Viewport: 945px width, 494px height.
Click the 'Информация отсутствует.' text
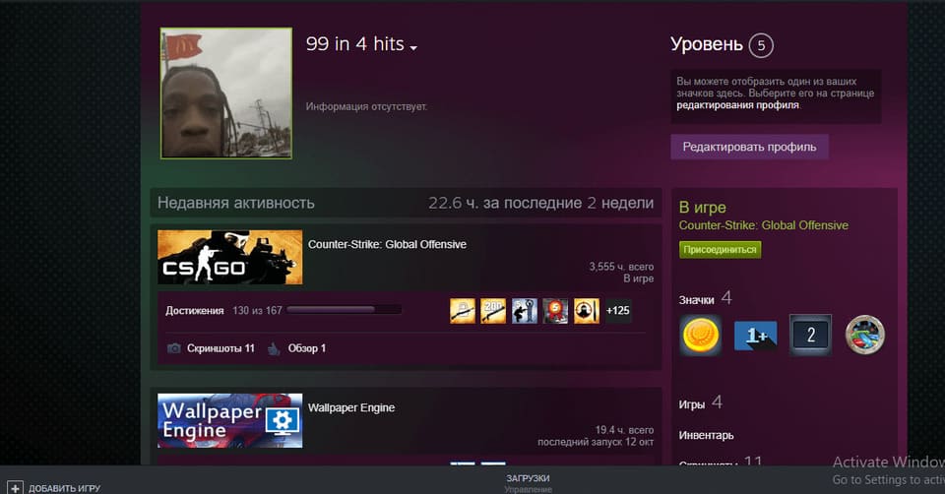tap(366, 106)
